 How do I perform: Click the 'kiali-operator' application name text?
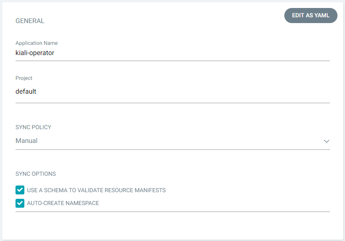35,53
